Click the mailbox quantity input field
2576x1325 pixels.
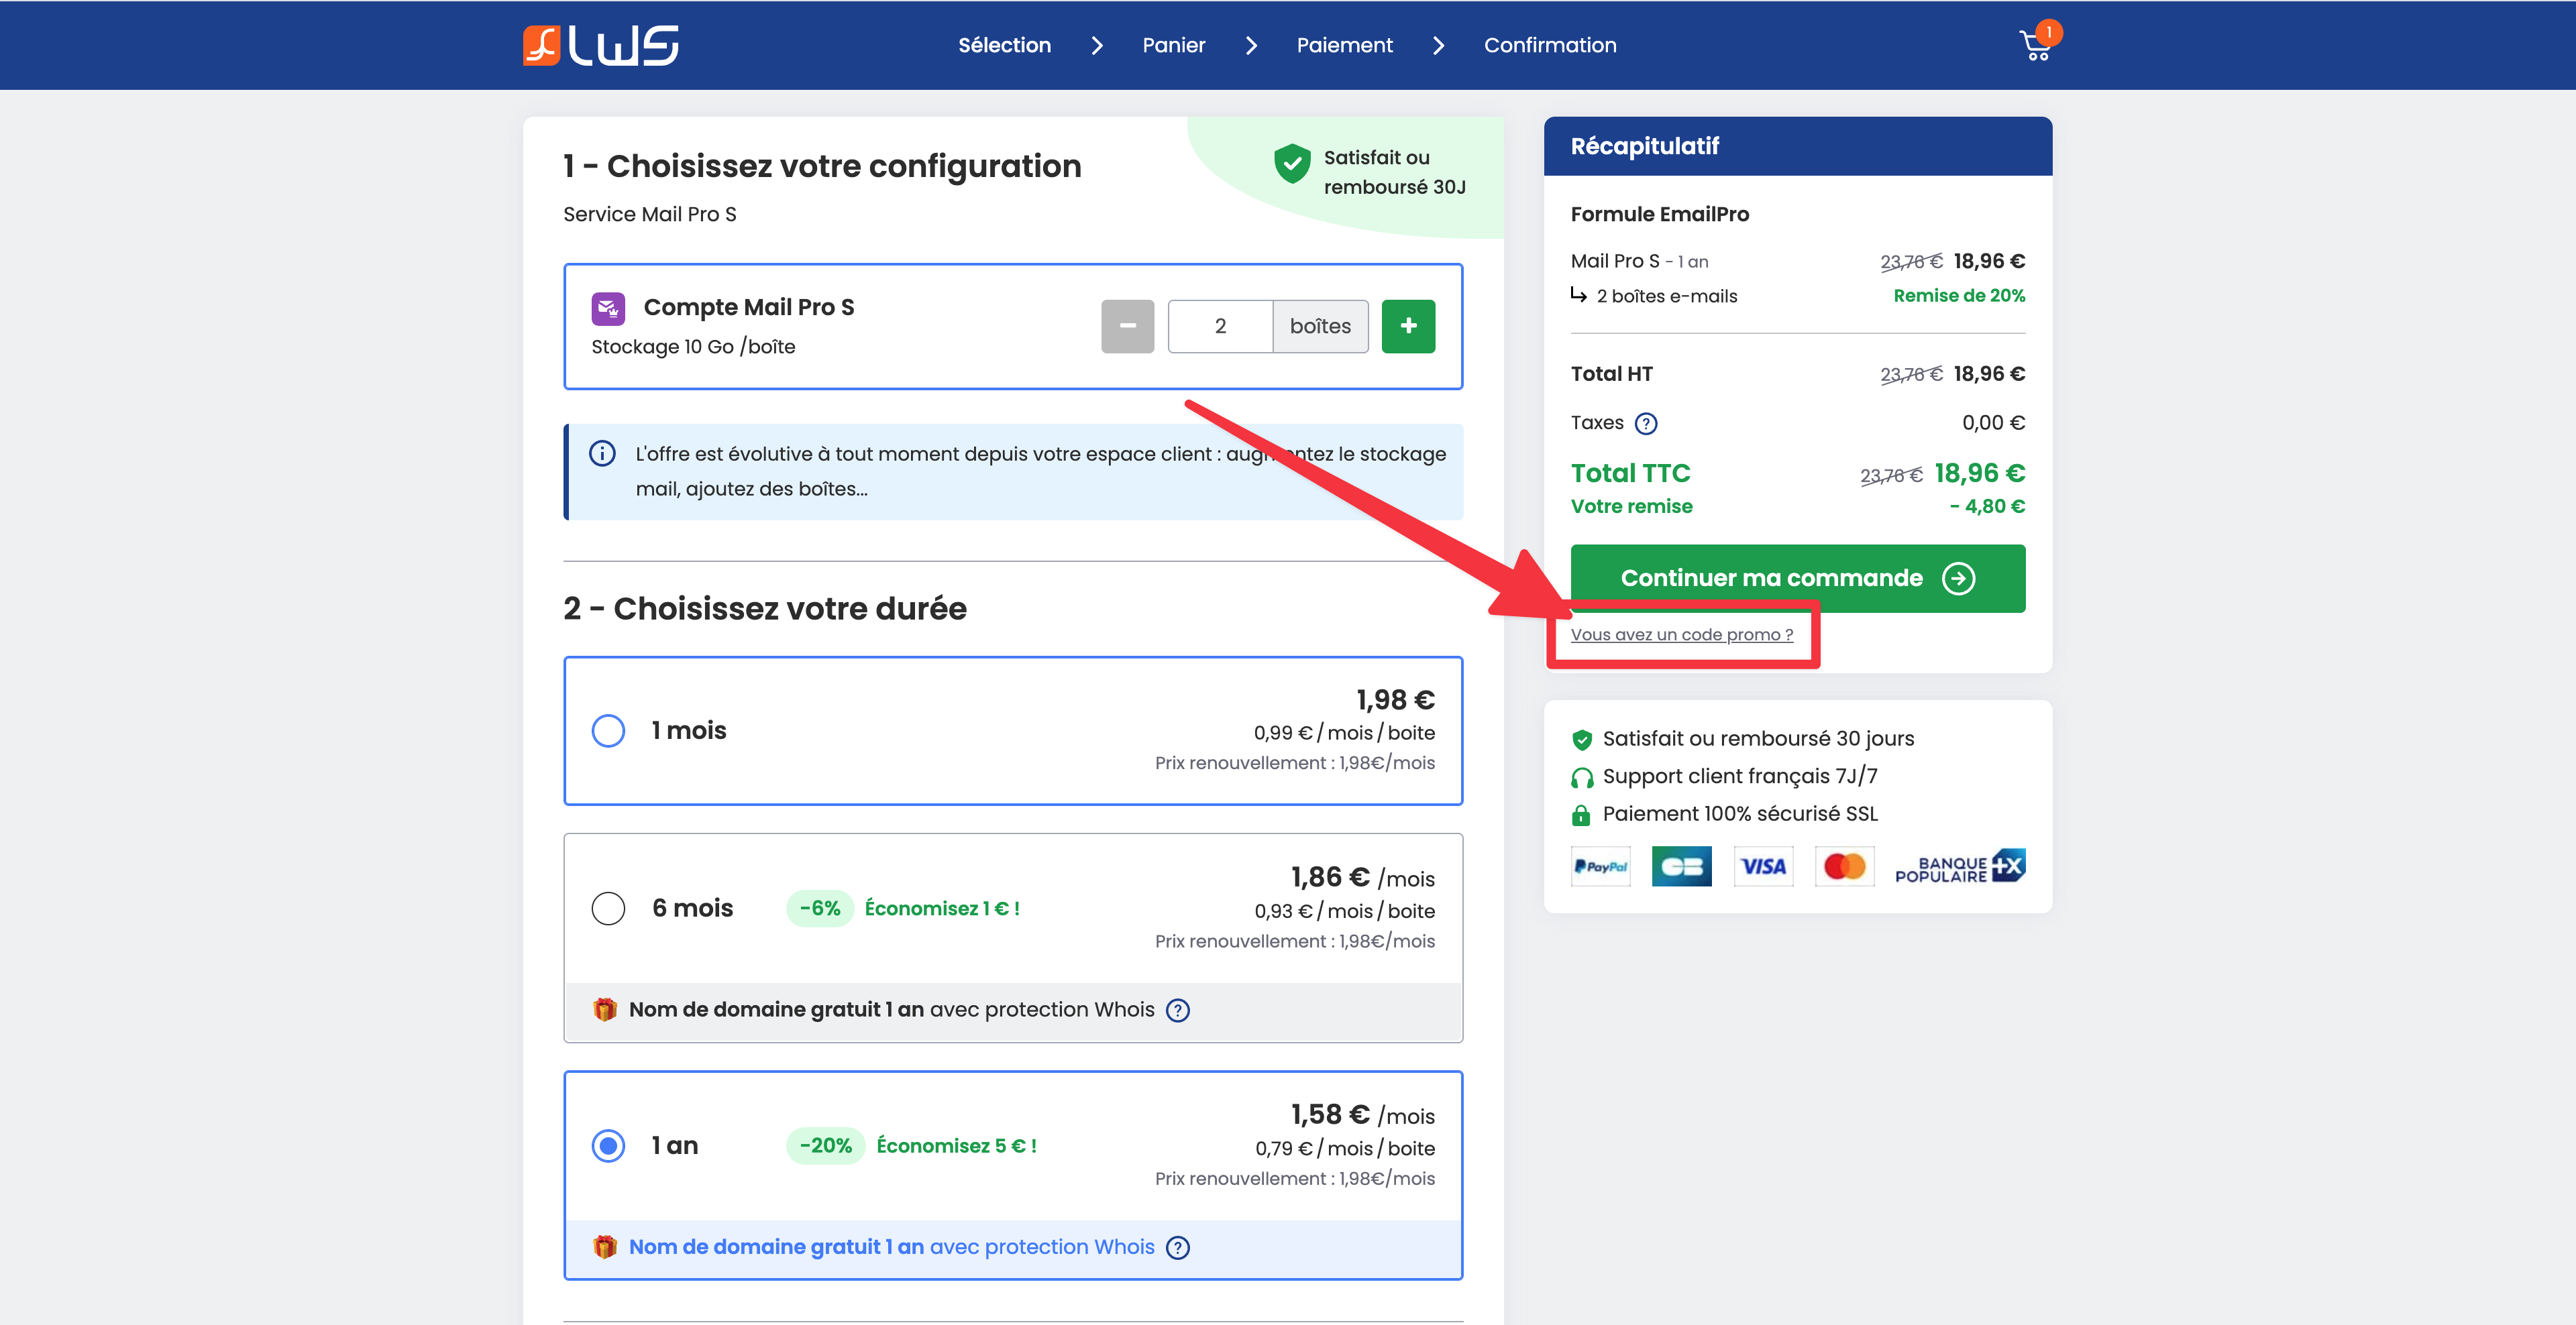pyautogui.click(x=1219, y=326)
